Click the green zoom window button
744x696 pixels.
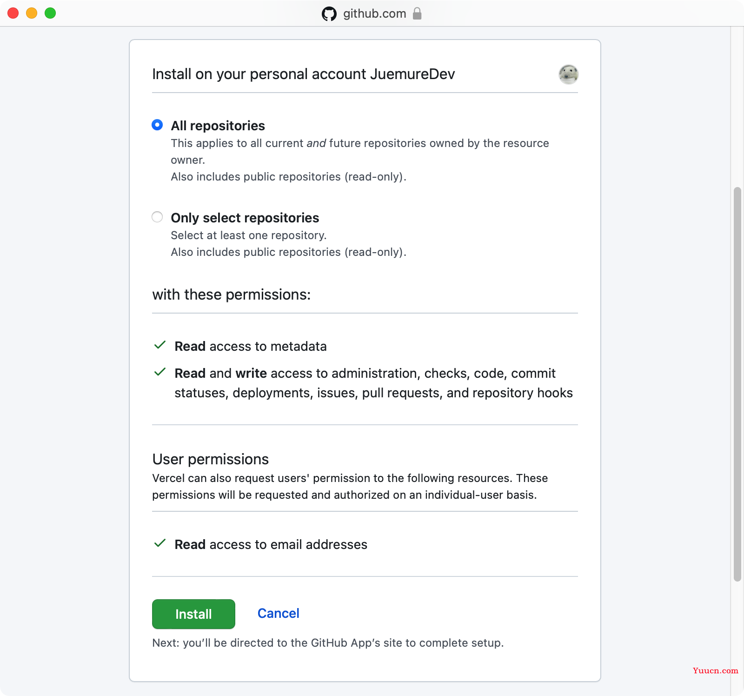(50, 13)
